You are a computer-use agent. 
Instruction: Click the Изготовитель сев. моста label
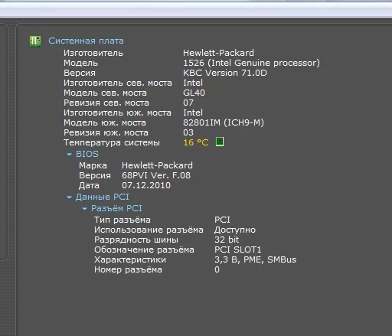118,83
